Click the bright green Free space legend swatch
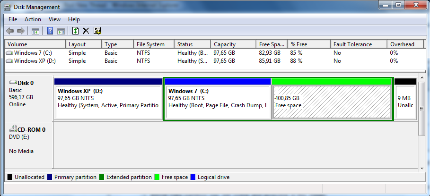The width and height of the screenshot is (430, 196). tap(157, 177)
